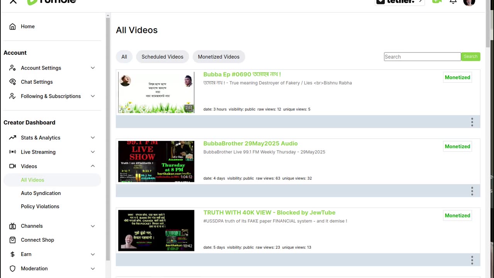Image resolution: width=494 pixels, height=278 pixels.
Task: Expand the Earn chevron
Action: [x=93, y=254]
